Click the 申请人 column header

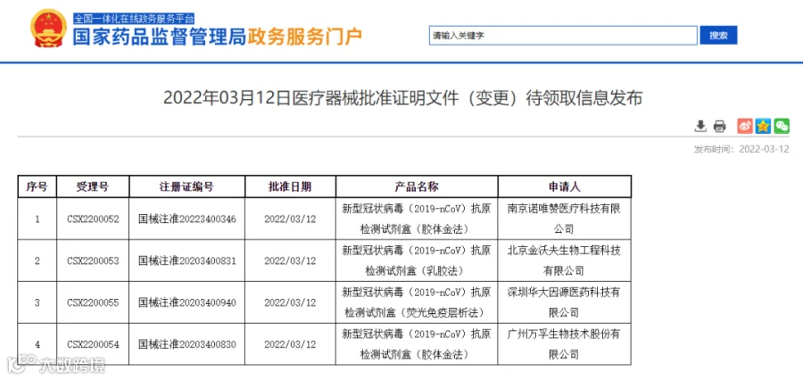tap(564, 186)
